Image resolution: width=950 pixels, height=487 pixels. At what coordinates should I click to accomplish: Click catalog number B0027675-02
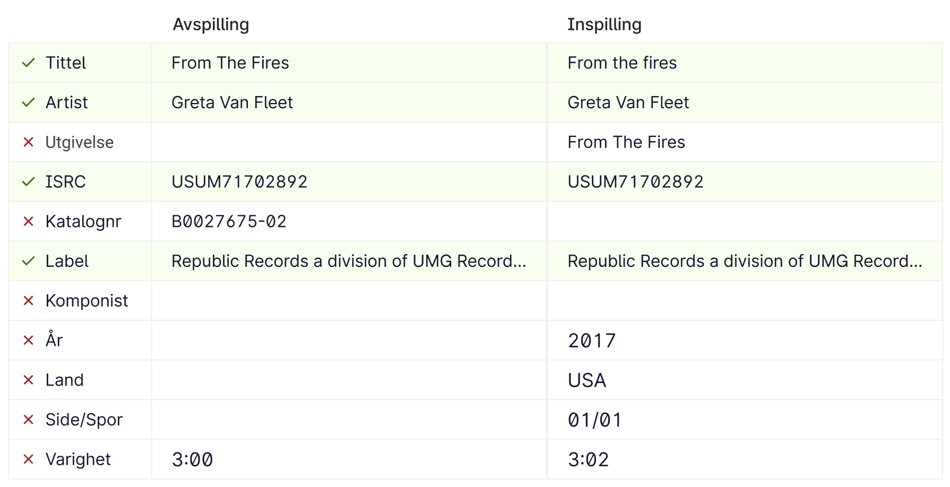(229, 221)
